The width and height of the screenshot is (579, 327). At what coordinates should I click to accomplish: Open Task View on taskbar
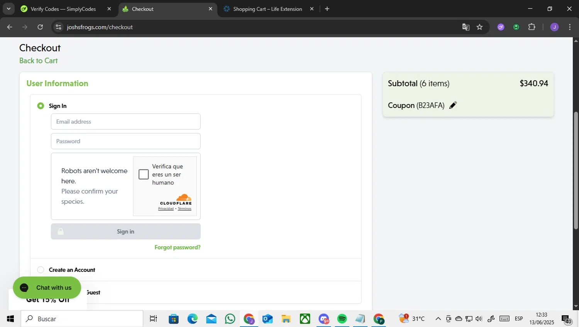click(x=153, y=319)
